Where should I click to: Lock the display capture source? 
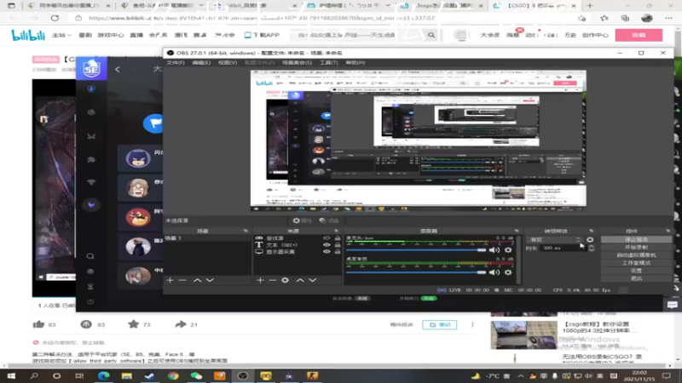coord(338,252)
